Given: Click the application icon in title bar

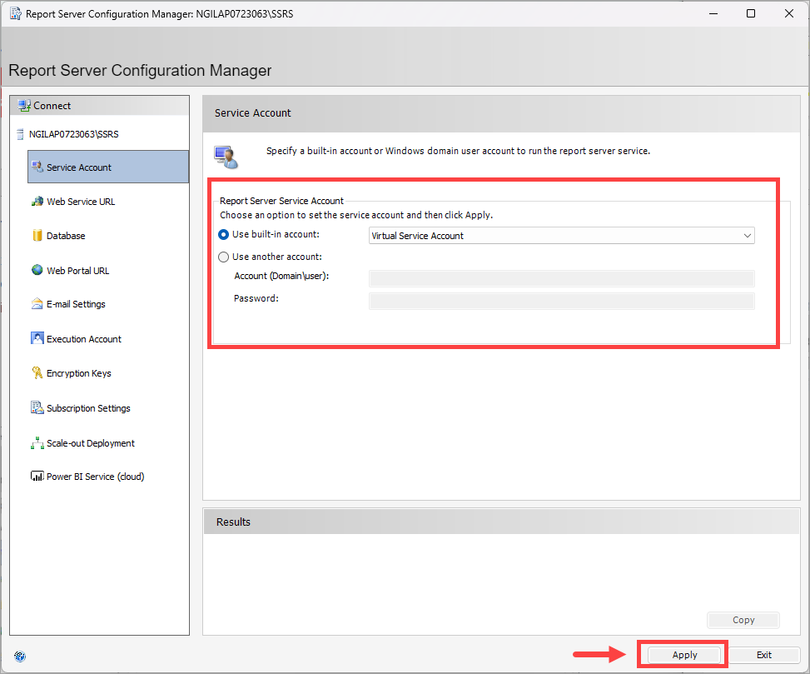Looking at the screenshot, I should click(x=16, y=13).
